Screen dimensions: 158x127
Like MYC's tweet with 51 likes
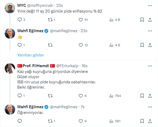point(81,20)
